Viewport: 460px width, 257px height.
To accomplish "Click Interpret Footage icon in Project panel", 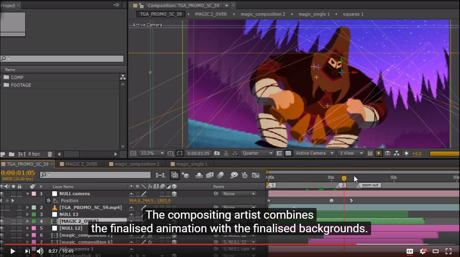I will (x=3, y=154).
